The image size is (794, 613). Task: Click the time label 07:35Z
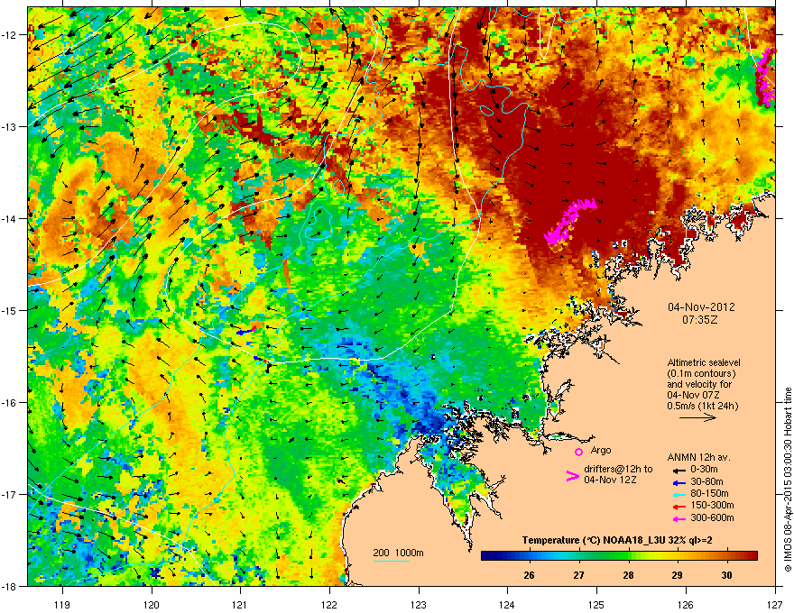[x=700, y=320]
